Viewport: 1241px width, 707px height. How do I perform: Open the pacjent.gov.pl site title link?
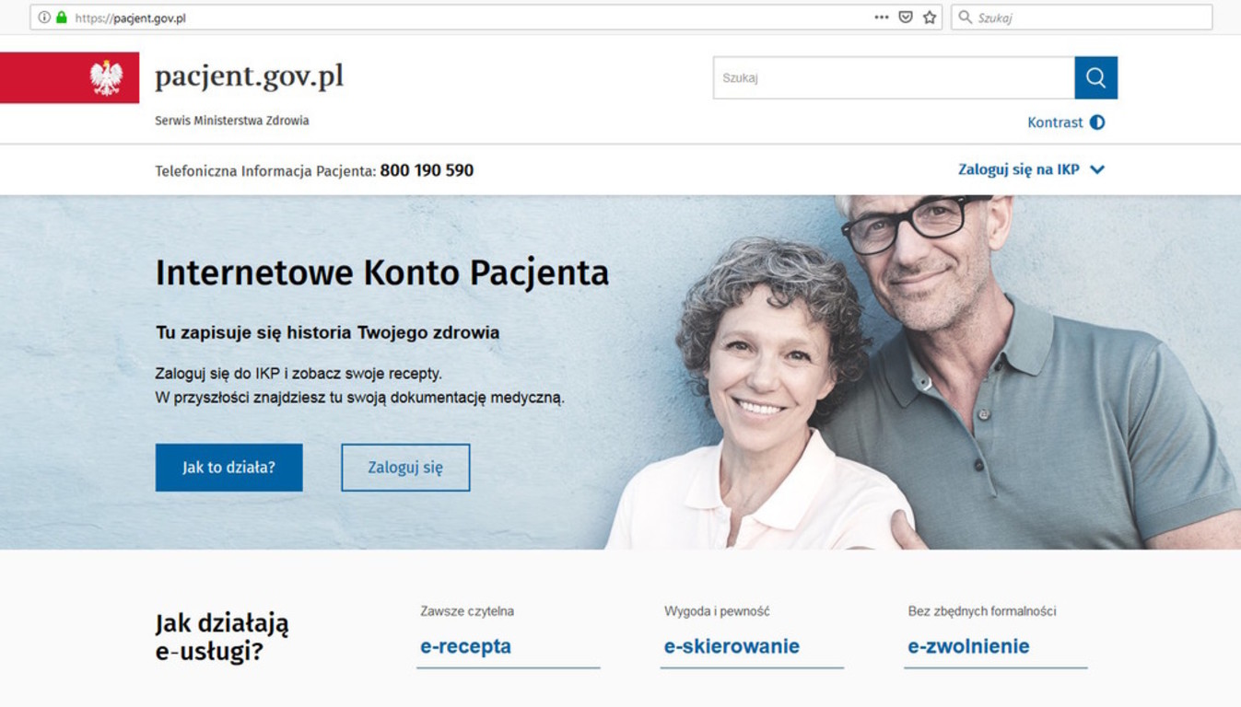249,76
